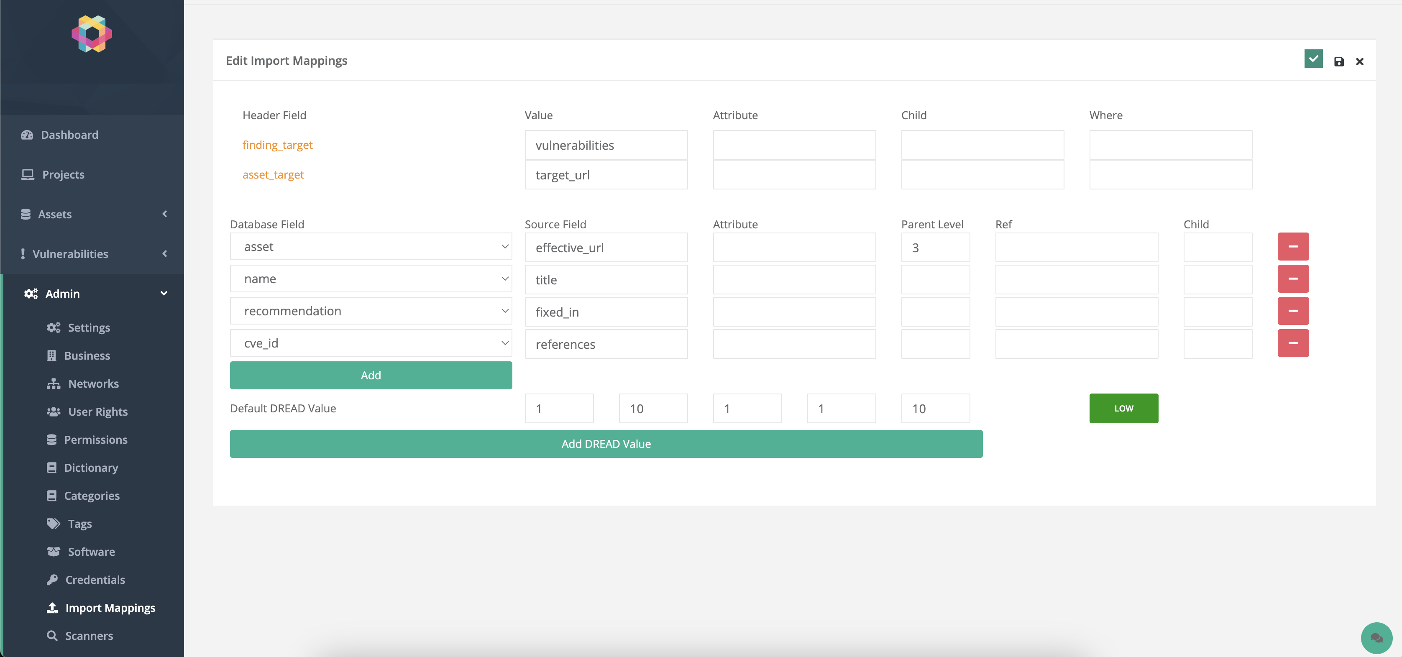
Task: Click the colorful hexagon app logo
Action: (92, 34)
